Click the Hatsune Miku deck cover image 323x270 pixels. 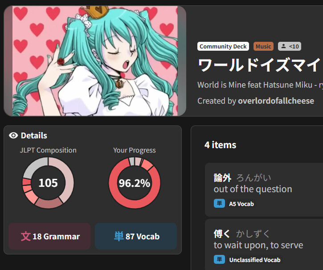[95, 61]
